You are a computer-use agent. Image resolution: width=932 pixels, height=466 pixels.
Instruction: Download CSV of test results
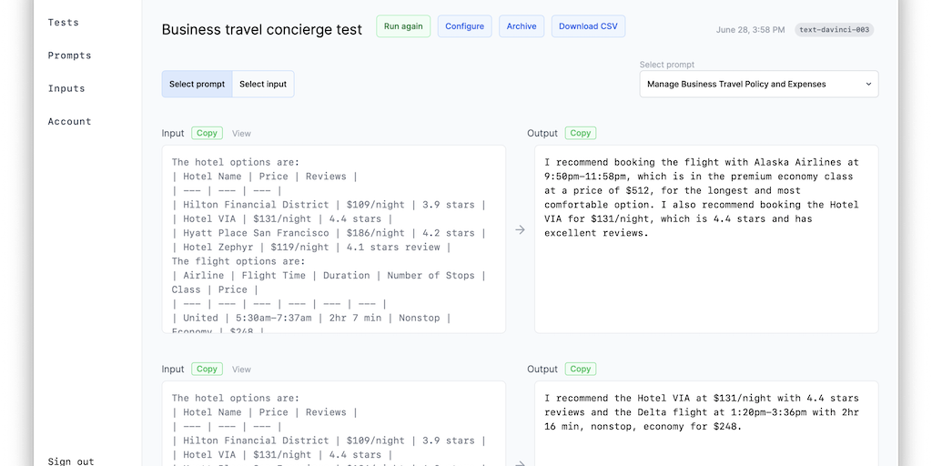(x=588, y=26)
